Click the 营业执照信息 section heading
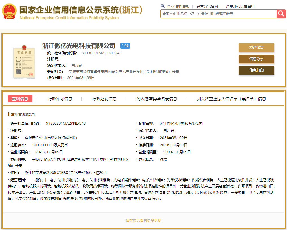Viewport: 287px width, 230px height. (23, 114)
